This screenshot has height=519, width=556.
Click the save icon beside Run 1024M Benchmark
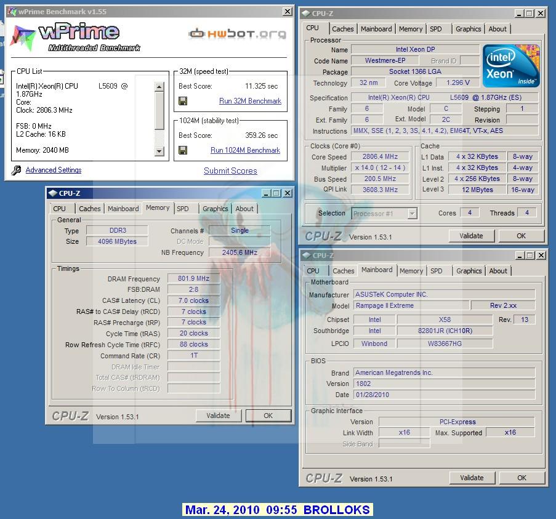pos(183,150)
